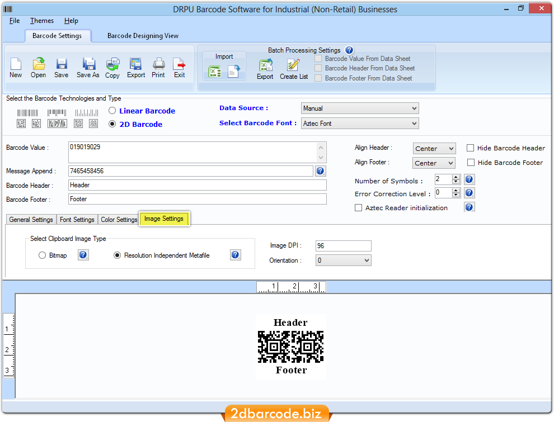Open the Data Source dropdown
The width and height of the screenshot is (554, 422).
coord(360,108)
